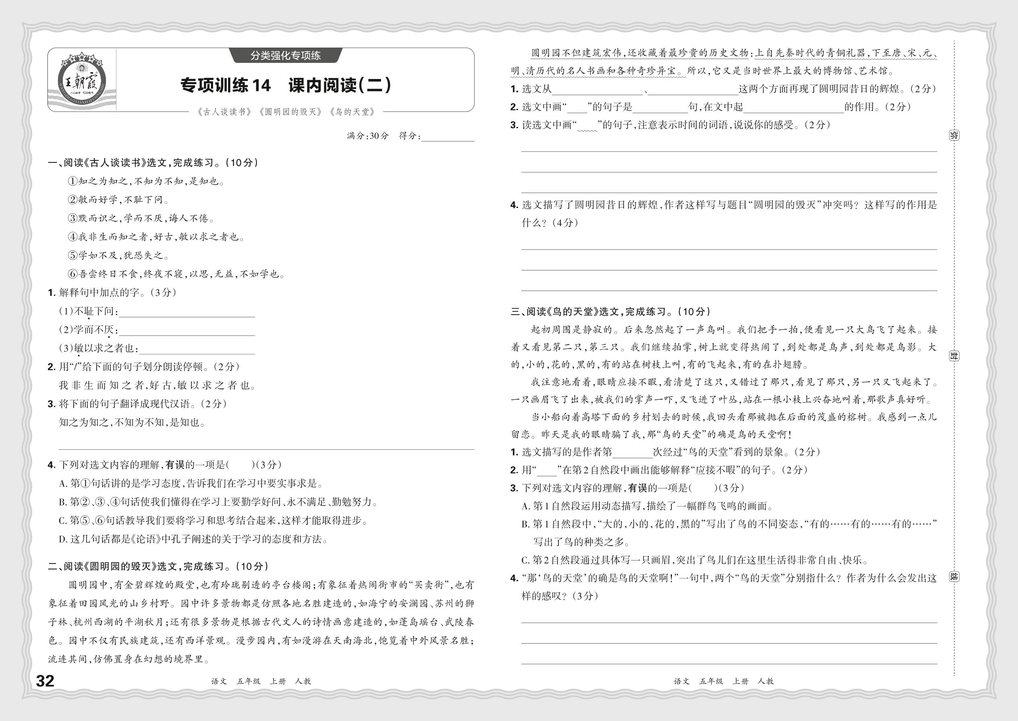
Task: Click the 分类强化专项练 banner tab
Action: tap(285, 56)
